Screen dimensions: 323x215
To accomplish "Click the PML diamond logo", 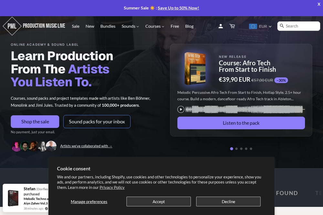I will (12, 26).
